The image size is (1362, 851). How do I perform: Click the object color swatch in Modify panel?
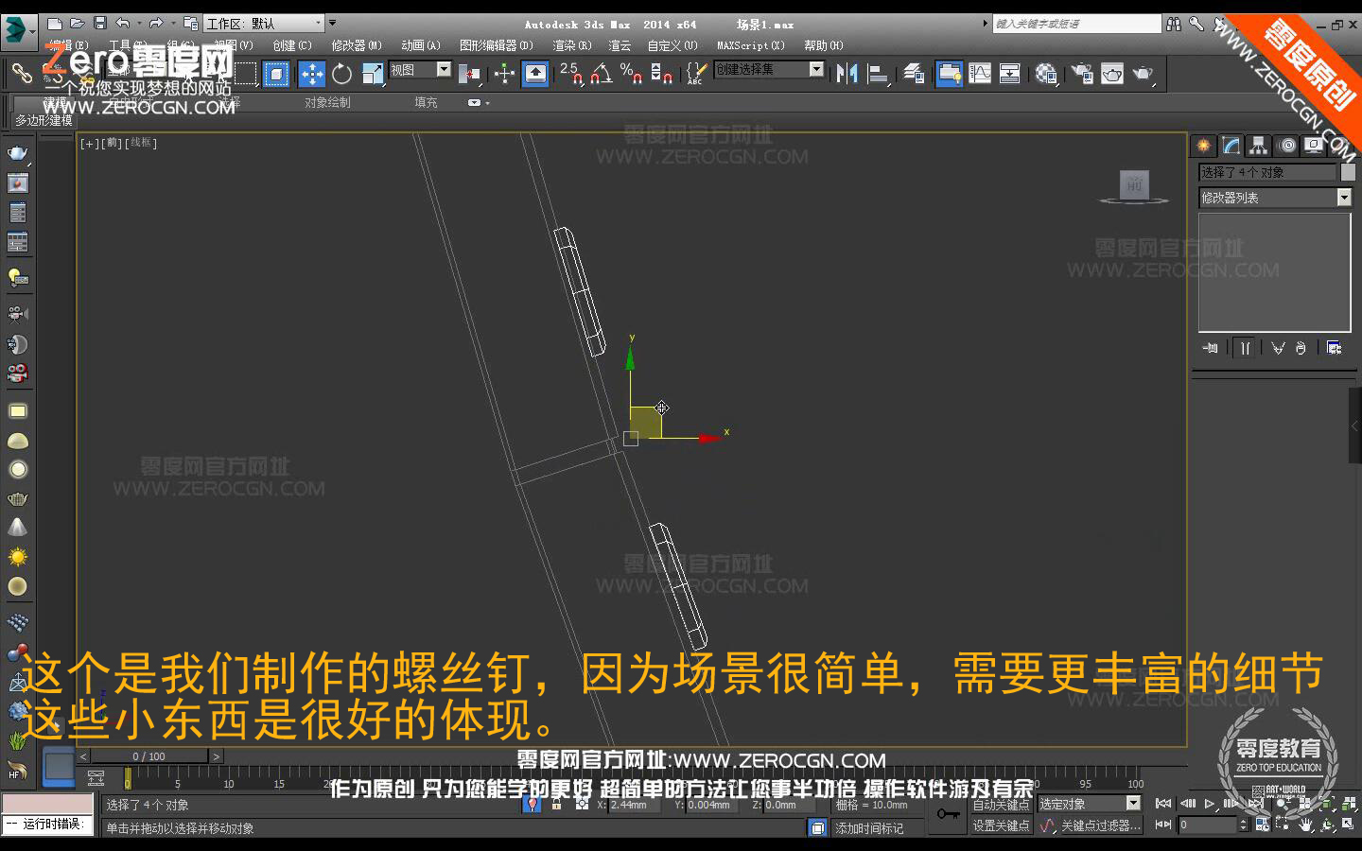1348,172
